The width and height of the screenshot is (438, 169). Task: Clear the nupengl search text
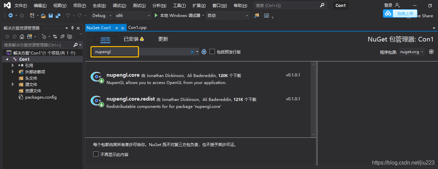pyautogui.click(x=192, y=52)
